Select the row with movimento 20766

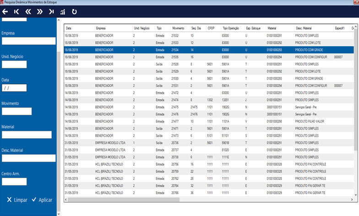pos(209,193)
